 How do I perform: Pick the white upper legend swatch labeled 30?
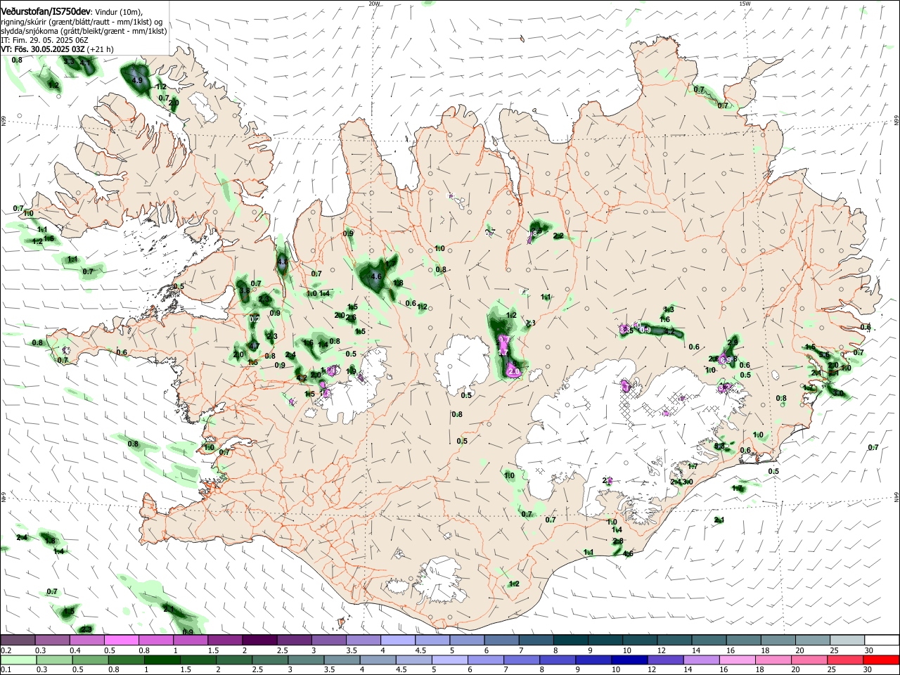point(880,641)
